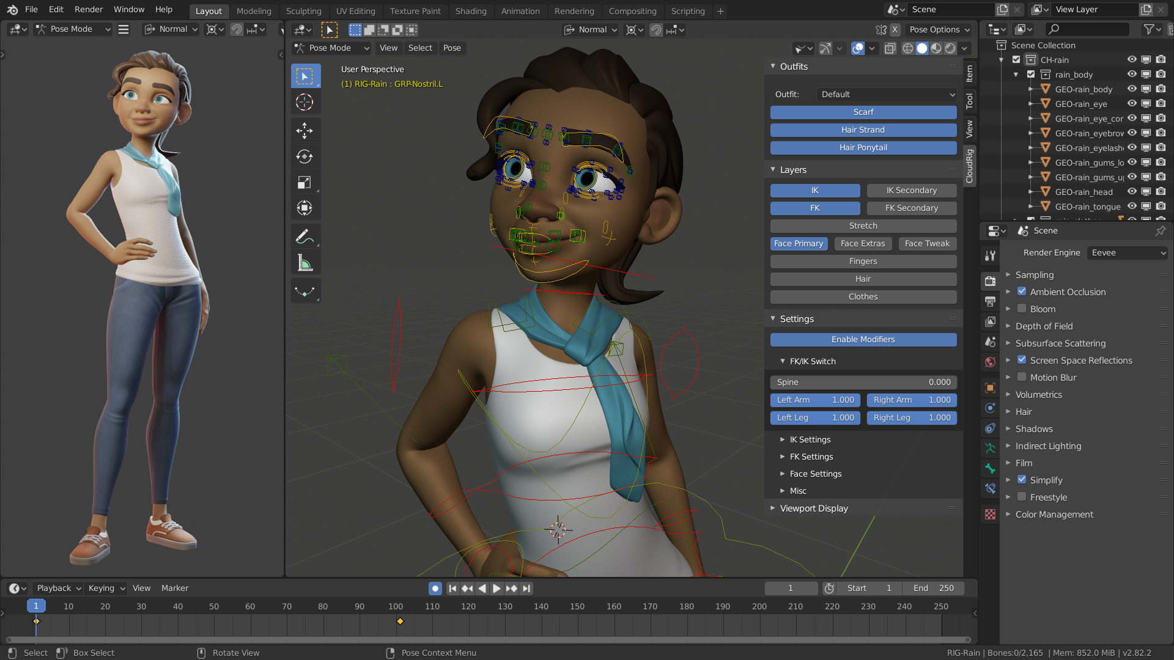Screen dimensions: 1174x660
Task: Open the Render Engine dropdown
Action: pos(1127,252)
